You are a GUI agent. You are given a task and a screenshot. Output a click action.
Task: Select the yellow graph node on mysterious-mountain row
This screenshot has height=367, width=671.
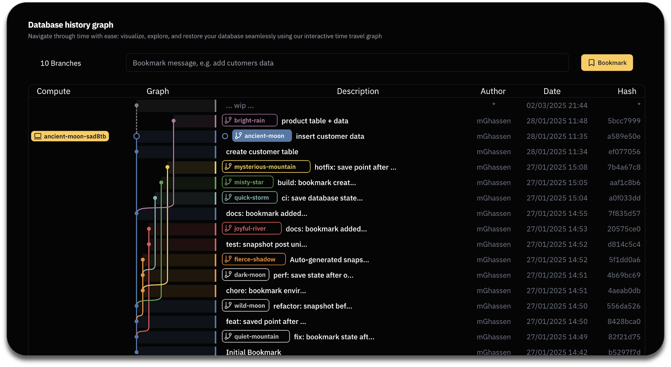pos(167,167)
